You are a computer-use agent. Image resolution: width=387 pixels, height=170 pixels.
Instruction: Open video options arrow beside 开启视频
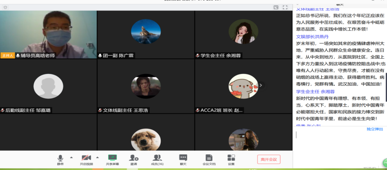[97, 157]
